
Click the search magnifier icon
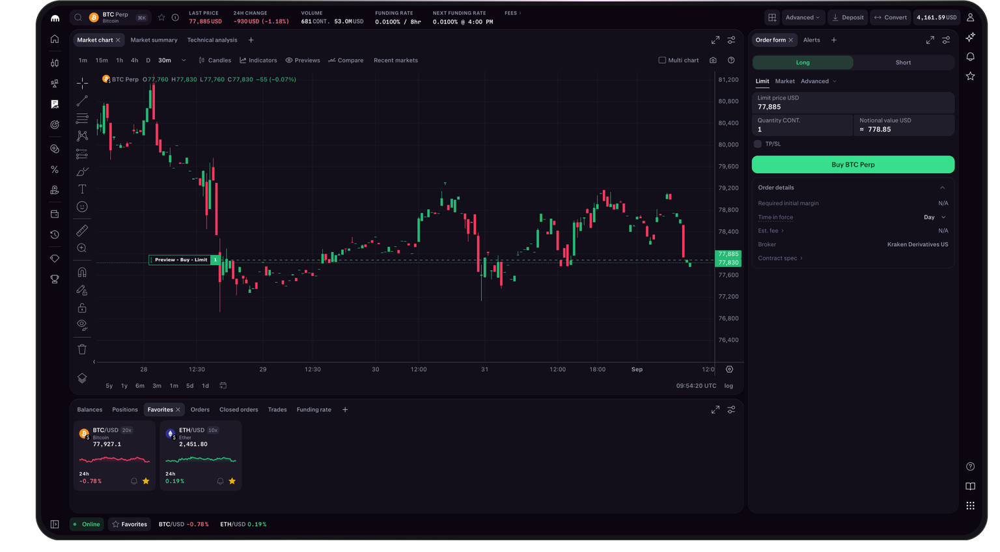point(78,18)
